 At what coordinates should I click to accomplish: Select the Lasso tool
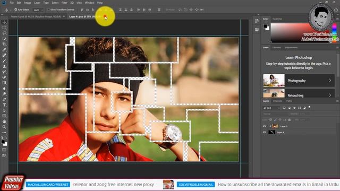[x=4, y=33]
